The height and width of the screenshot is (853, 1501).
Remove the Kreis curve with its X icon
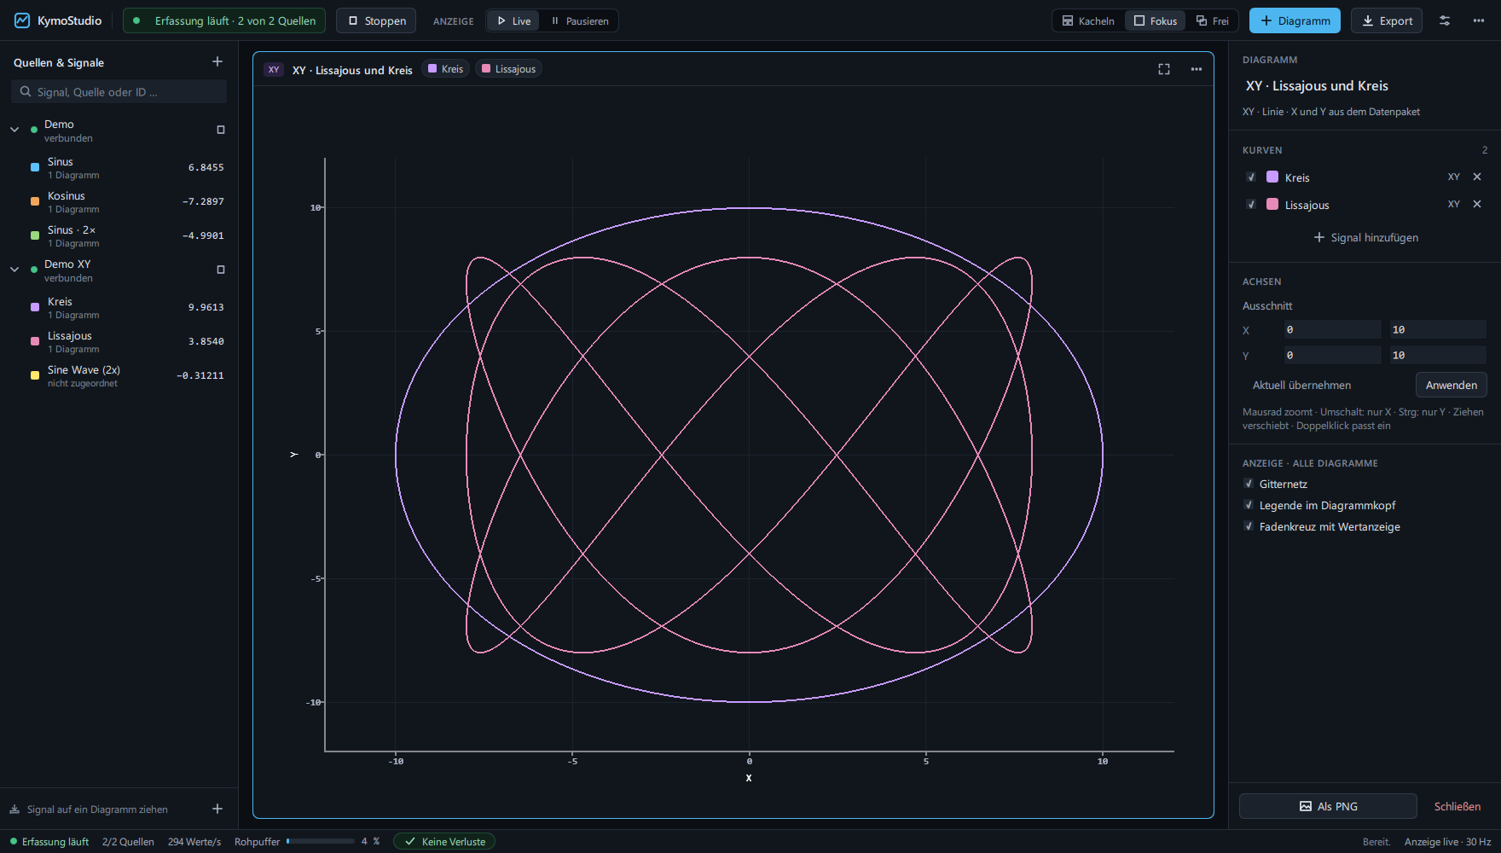point(1477,177)
